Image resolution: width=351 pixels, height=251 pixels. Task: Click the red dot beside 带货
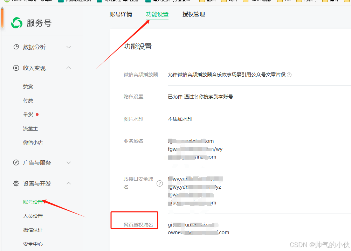tap(37, 114)
